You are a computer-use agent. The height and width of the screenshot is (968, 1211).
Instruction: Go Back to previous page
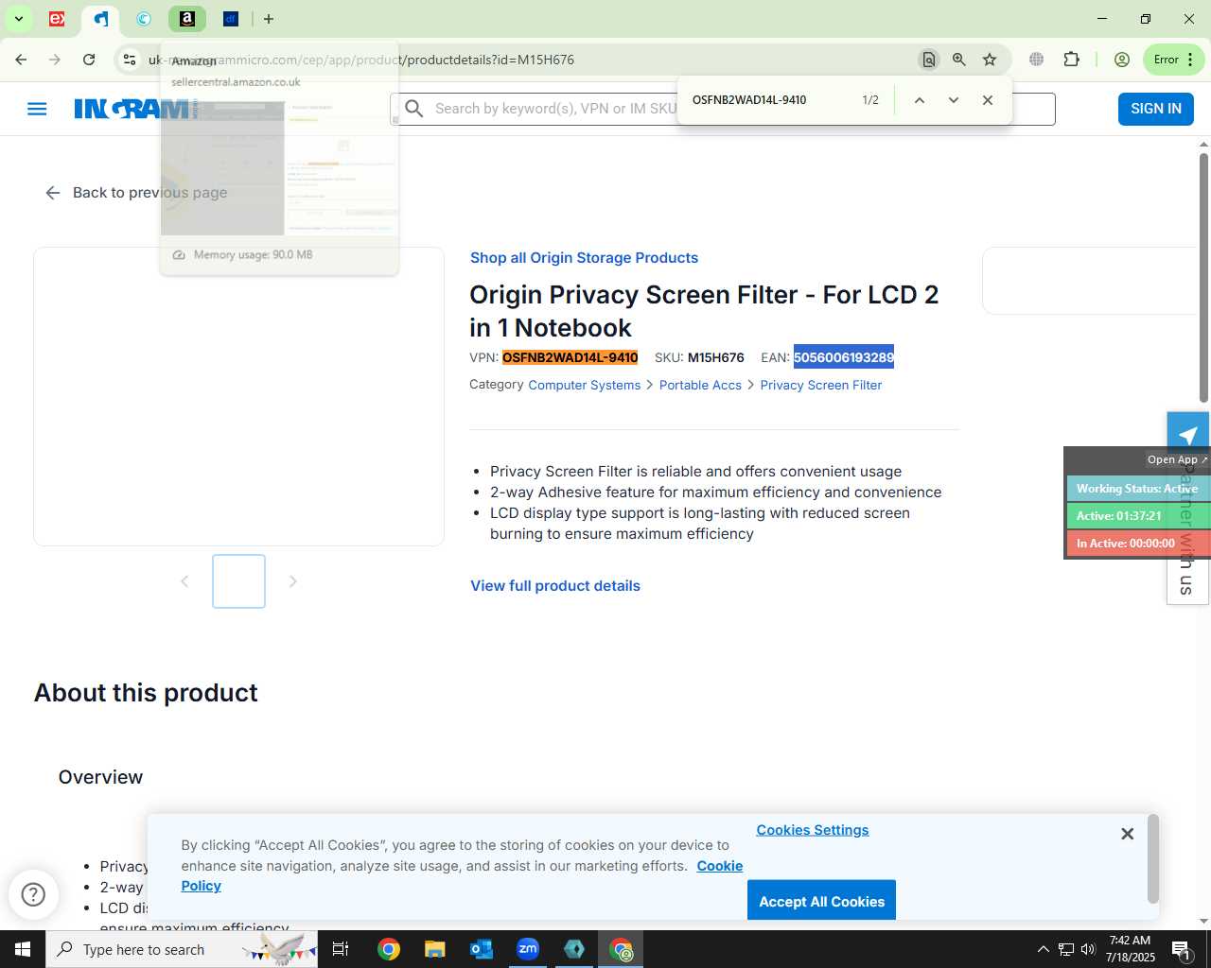point(136,193)
